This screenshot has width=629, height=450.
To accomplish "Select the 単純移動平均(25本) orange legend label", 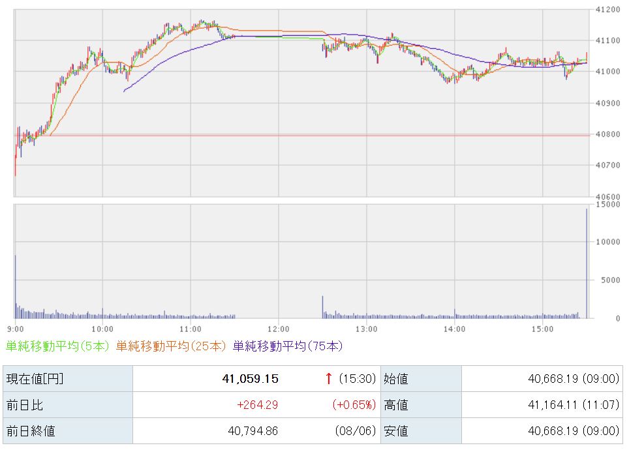I will [172, 346].
